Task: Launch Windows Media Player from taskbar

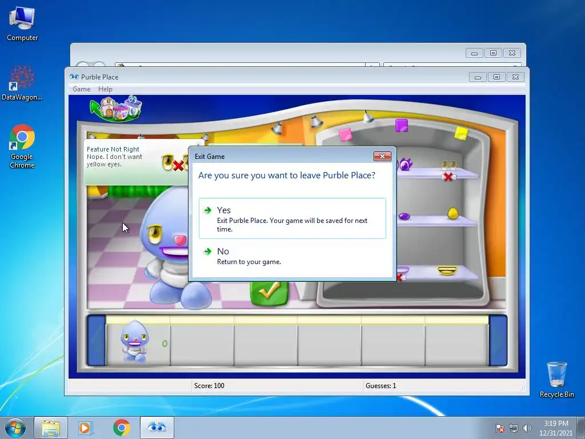Action: pos(85,428)
